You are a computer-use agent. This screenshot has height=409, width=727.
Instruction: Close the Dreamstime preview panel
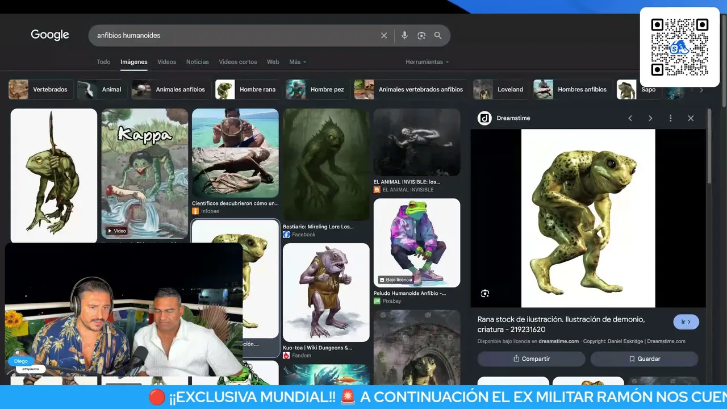click(691, 118)
